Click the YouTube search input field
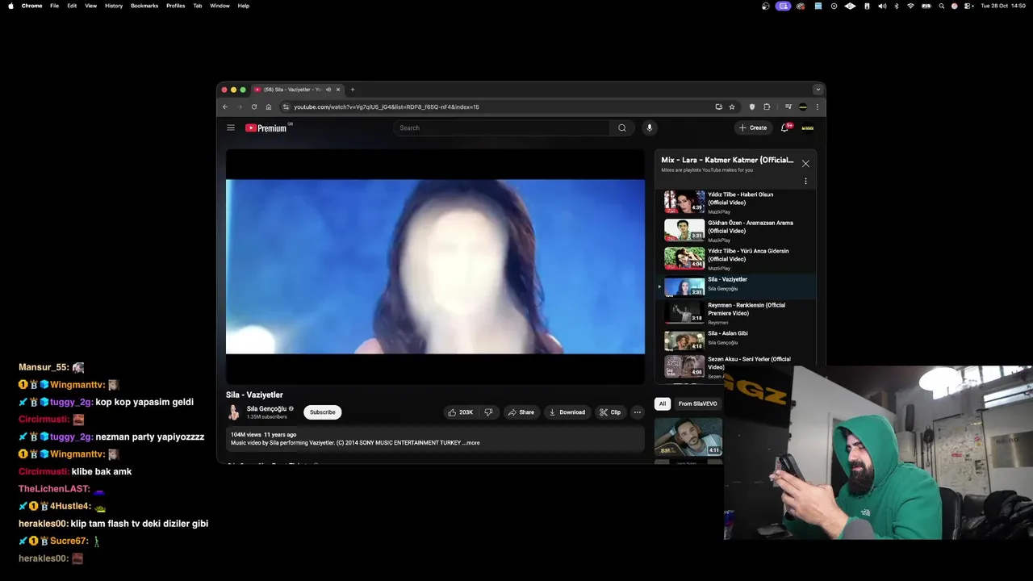 pos(502,127)
